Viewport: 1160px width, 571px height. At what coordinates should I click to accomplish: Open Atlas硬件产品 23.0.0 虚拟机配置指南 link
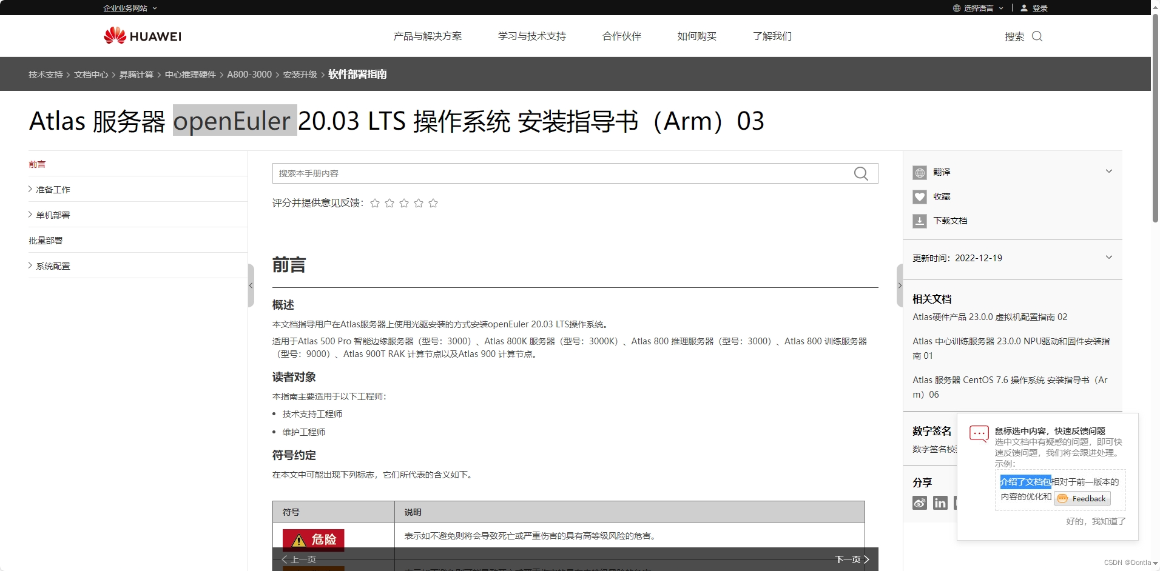pos(990,317)
